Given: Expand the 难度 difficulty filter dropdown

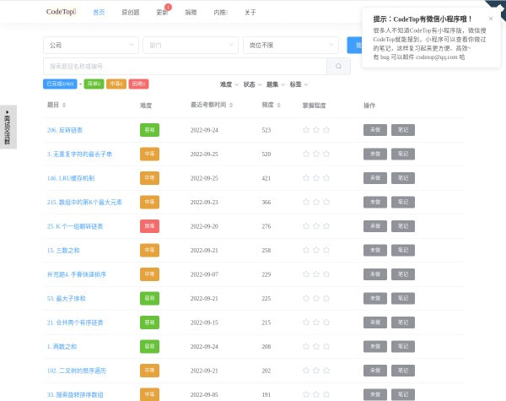Looking at the screenshot, I should tap(229, 84).
